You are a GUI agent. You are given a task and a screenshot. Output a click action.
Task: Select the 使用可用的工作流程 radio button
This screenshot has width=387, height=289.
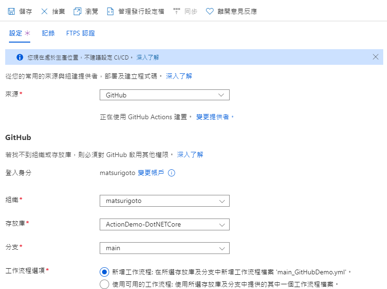[x=104, y=284]
